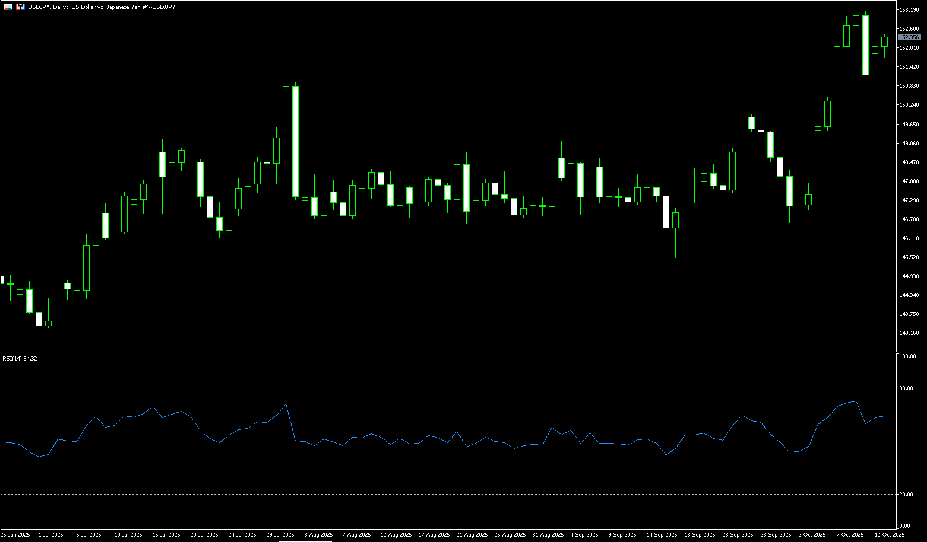Click the 12 Oct 2025 date label
The image size is (927, 542).
pyautogui.click(x=890, y=535)
